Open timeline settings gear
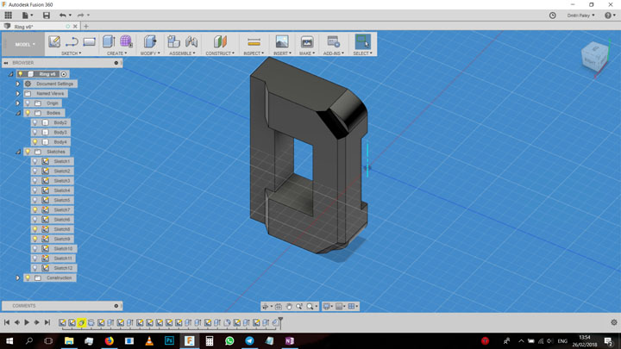This screenshot has width=621, height=349. click(614, 322)
